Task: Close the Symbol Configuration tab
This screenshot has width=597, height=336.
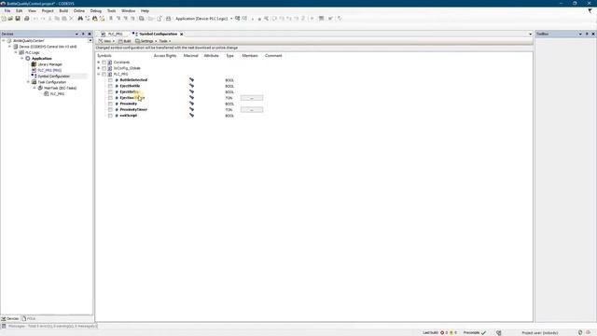Action: coord(182,34)
